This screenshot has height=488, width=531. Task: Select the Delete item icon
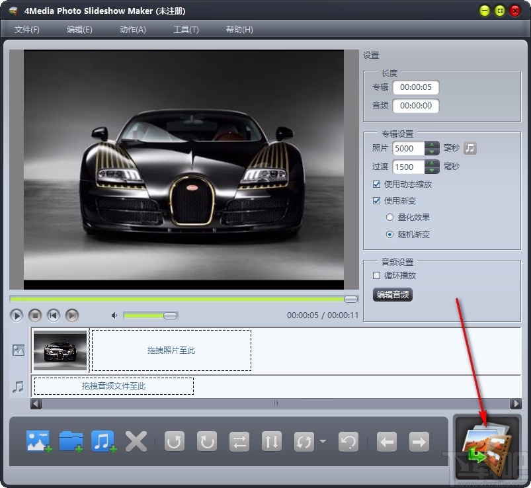[136, 441]
